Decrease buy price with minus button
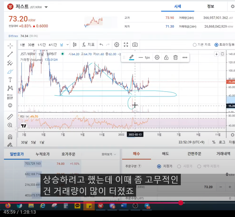 (221, 187)
